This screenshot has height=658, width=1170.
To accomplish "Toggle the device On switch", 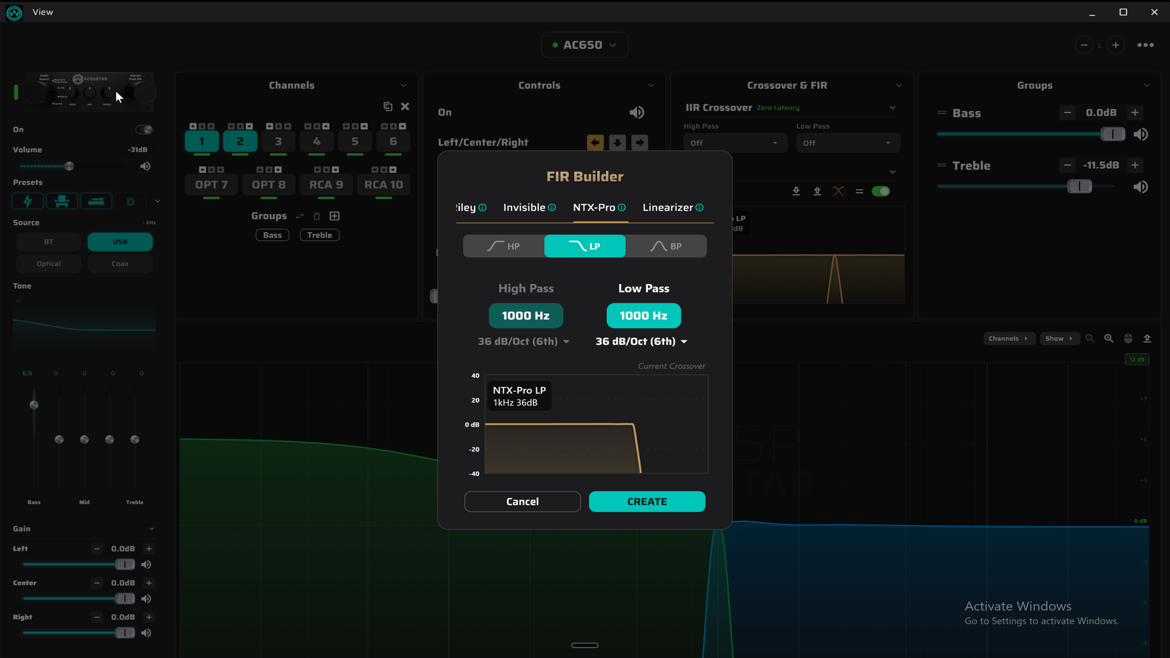I will [144, 130].
